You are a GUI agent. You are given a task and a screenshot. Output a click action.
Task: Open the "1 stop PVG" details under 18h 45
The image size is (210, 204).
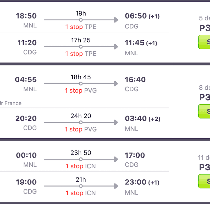[x=81, y=91]
